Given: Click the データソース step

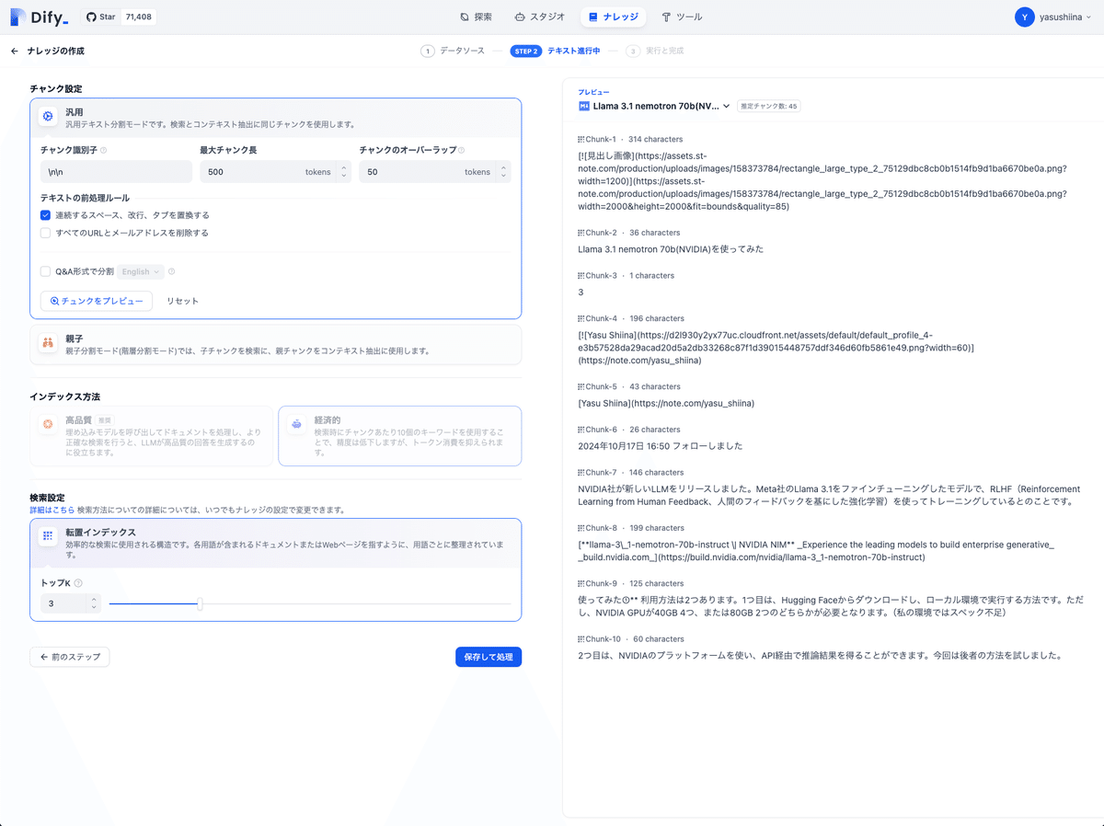Looking at the screenshot, I should coord(453,52).
